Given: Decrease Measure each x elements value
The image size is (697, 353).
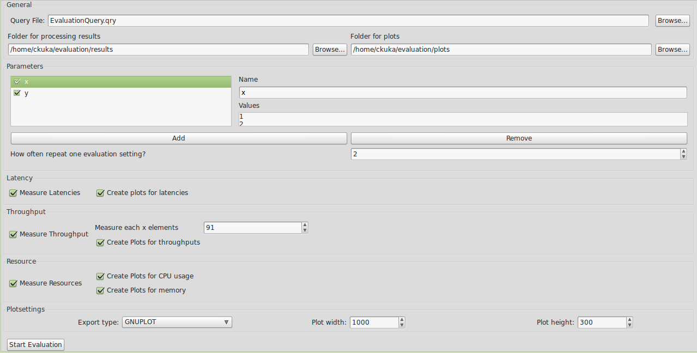Looking at the screenshot, I should [305, 230].
